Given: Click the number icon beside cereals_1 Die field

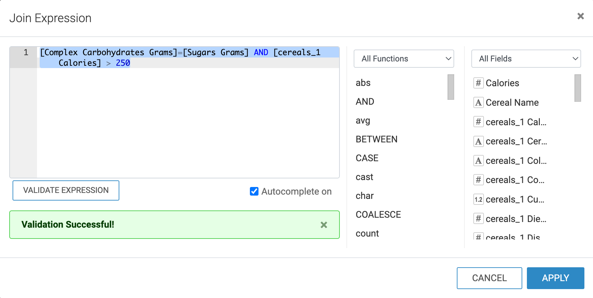Looking at the screenshot, I should coord(478,218).
